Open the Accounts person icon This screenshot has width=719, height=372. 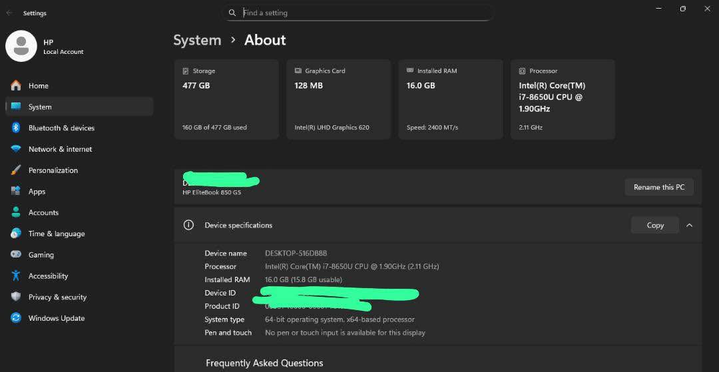[x=16, y=212]
